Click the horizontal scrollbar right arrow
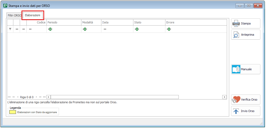 [x=224, y=97]
